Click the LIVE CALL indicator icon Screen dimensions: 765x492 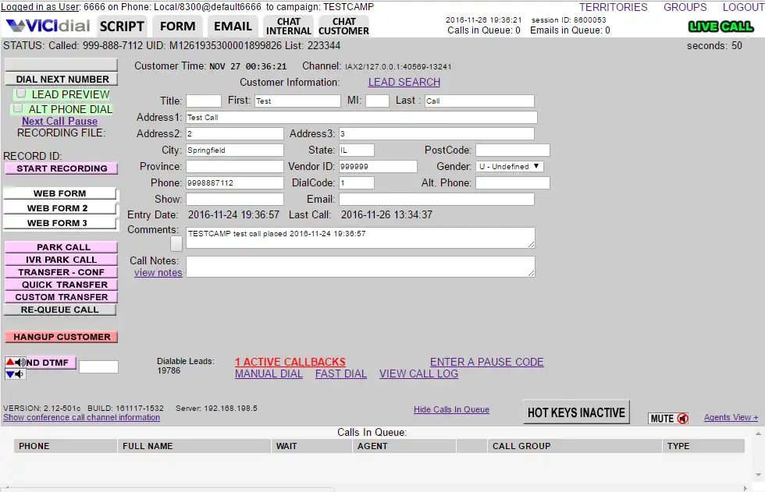721,27
